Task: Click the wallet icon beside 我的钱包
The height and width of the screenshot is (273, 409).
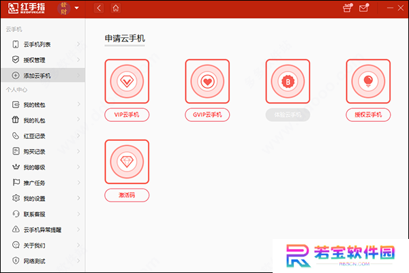Action: pyautogui.click(x=16, y=105)
